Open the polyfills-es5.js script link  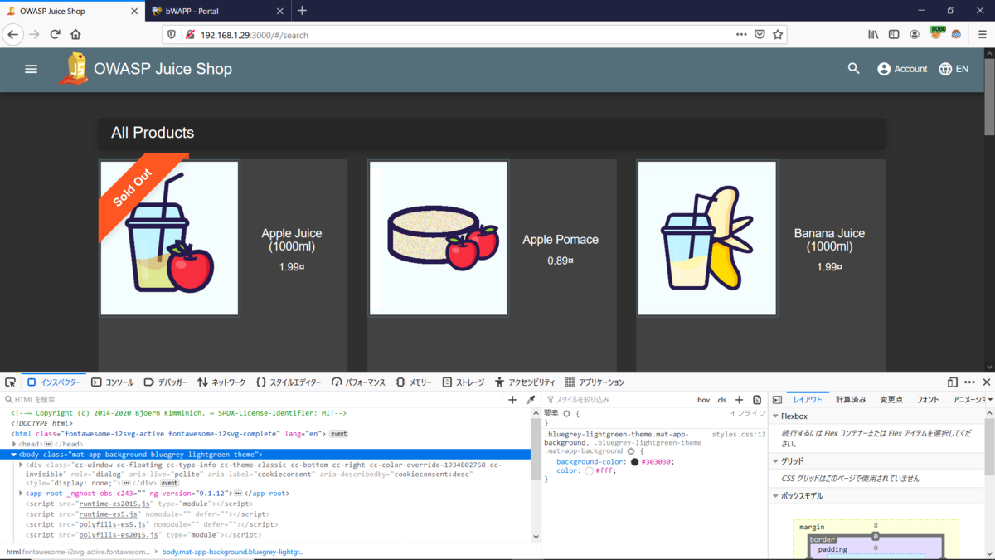pyautogui.click(x=111, y=524)
